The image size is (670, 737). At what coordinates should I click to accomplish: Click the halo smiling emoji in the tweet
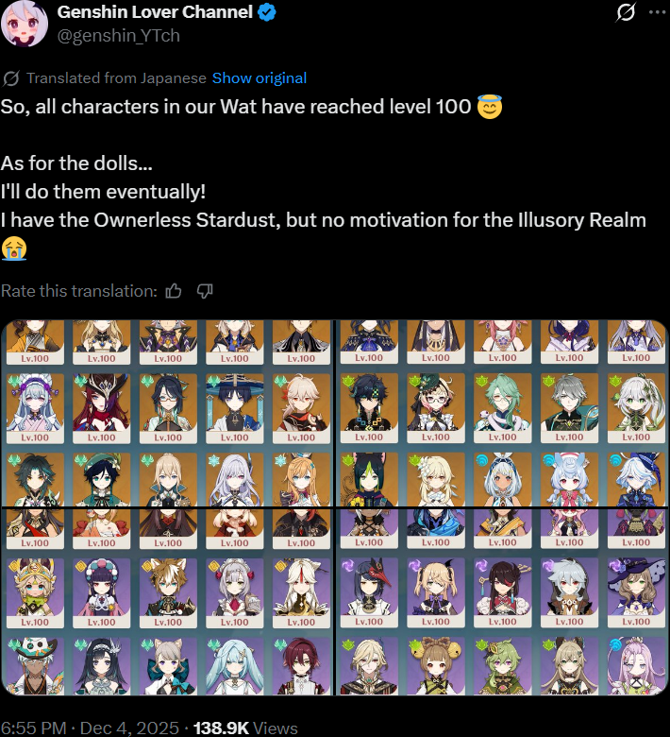tap(489, 107)
